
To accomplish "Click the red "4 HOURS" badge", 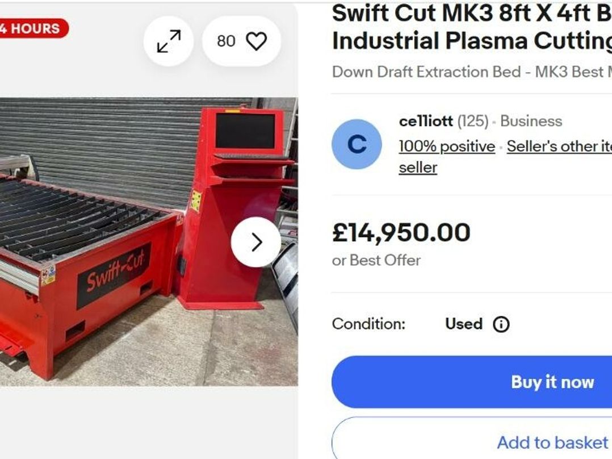I will 33,28.
